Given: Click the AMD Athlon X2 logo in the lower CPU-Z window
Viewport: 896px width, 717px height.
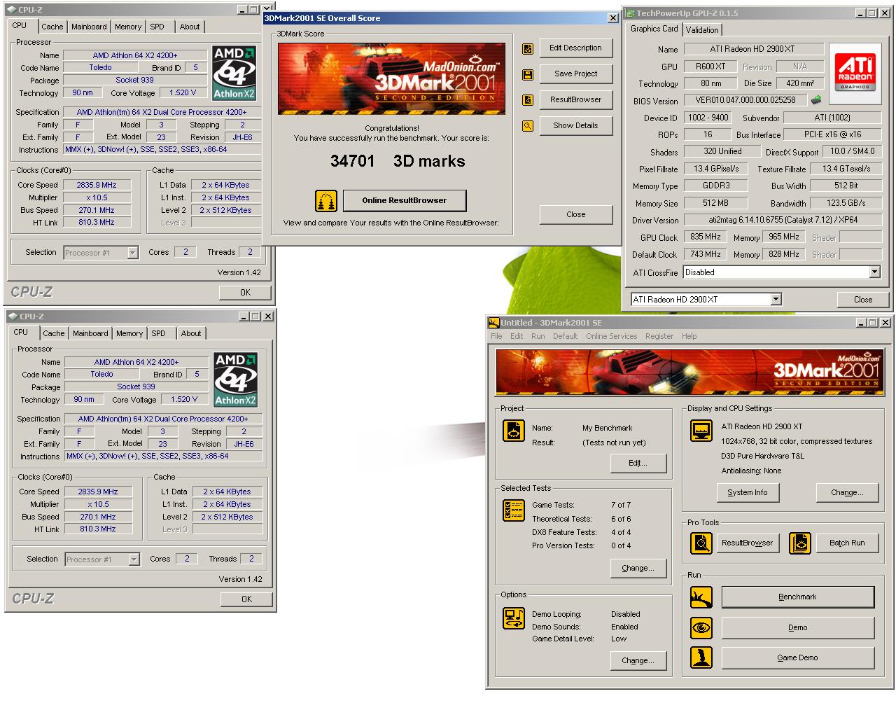Looking at the screenshot, I should [236, 380].
